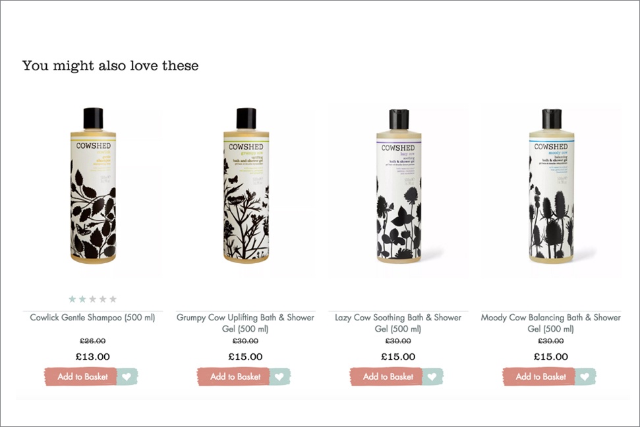Open Cowlick Gentle Shampoo (500 ml) title link
Viewport: 640px width, 427px height.
click(x=93, y=317)
